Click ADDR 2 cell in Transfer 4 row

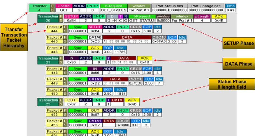click(79, 8)
